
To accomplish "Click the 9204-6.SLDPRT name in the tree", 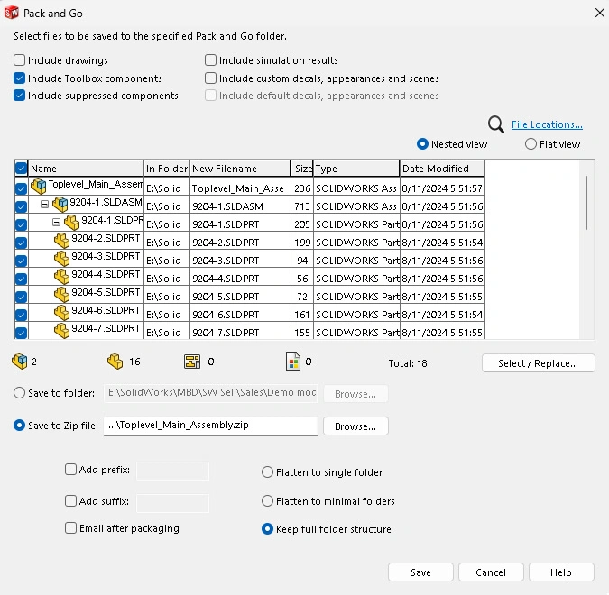I will point(106,310).
